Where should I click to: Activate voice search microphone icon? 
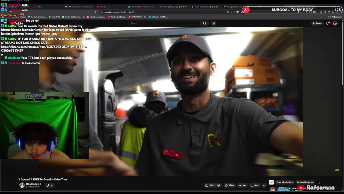coord(214,23)
